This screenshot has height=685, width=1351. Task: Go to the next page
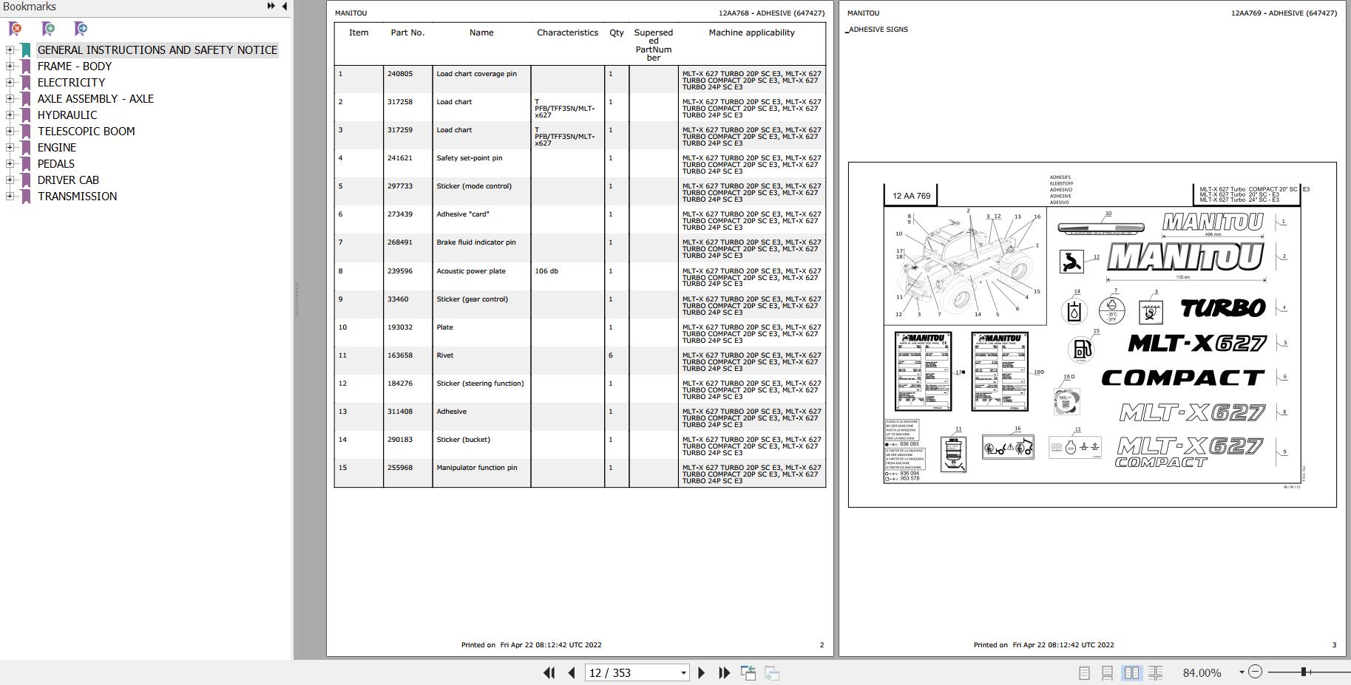(702, 672)
